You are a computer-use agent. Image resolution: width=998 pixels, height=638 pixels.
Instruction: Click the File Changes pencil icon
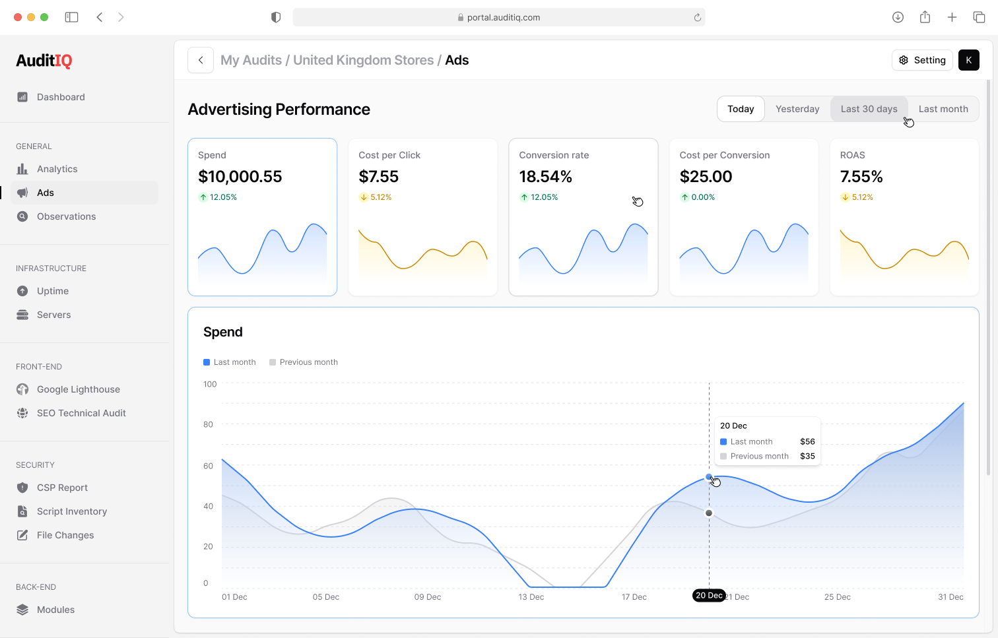tap(22, 535)
